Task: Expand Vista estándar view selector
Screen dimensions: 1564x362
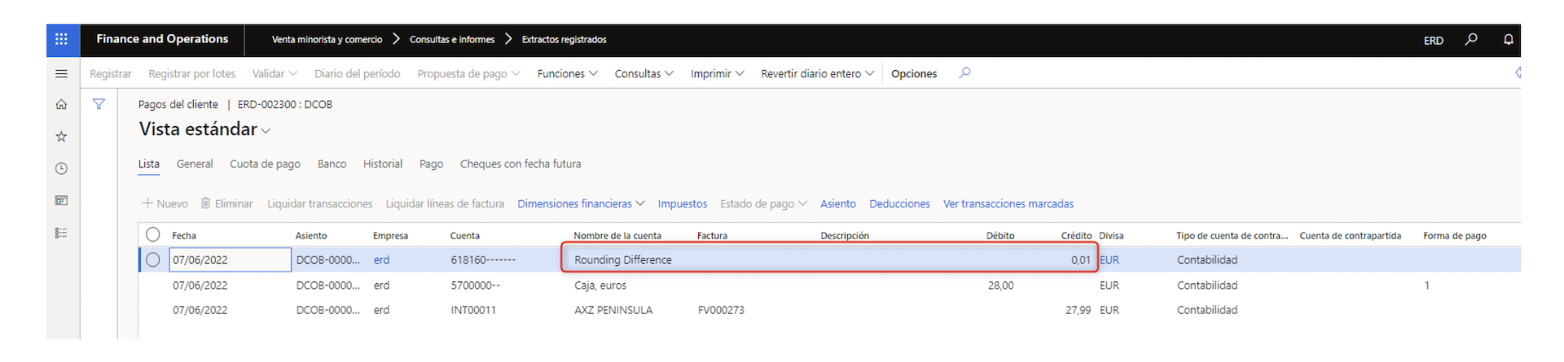Action: 204,129
